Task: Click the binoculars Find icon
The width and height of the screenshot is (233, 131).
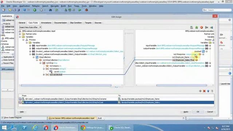Action: click(51, 10)
